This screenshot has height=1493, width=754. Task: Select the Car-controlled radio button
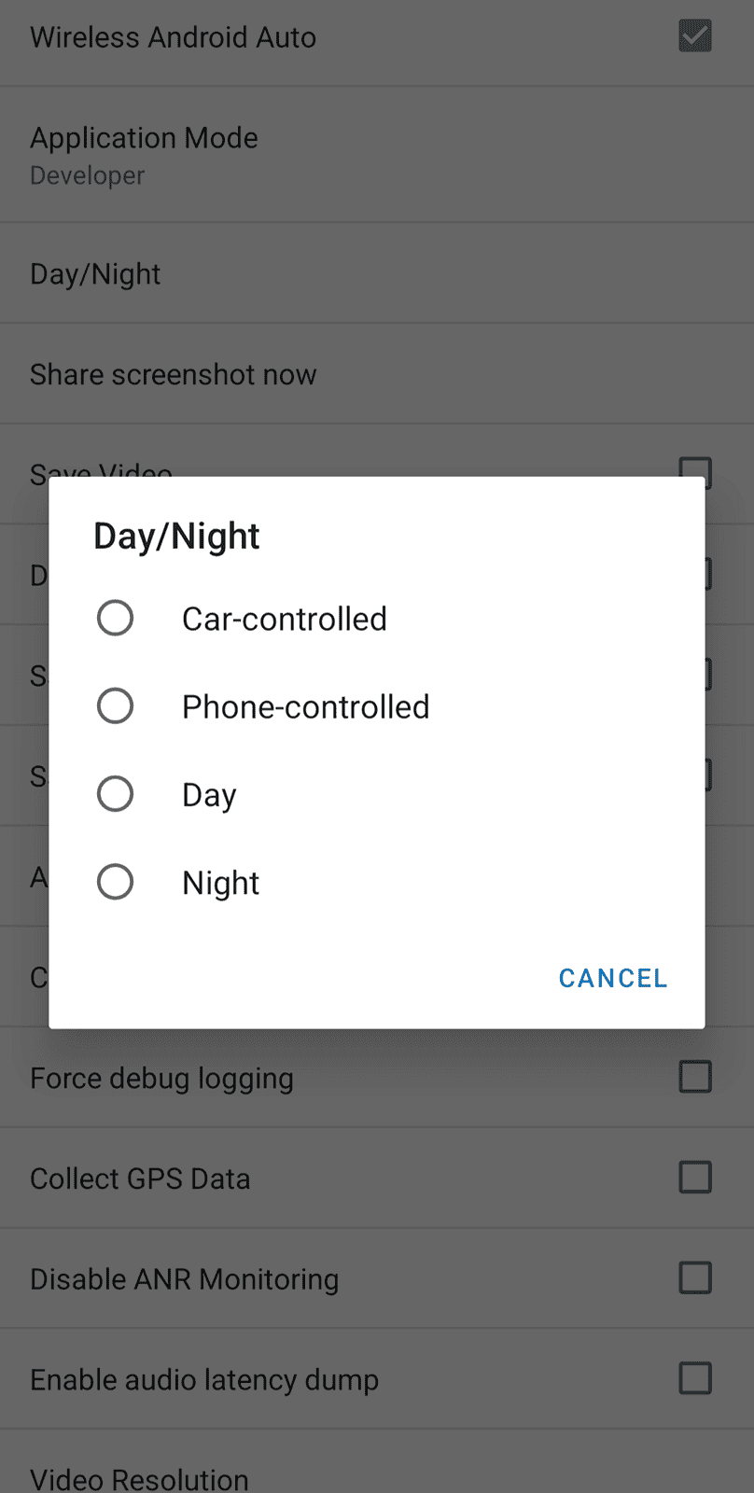[115, 618]
